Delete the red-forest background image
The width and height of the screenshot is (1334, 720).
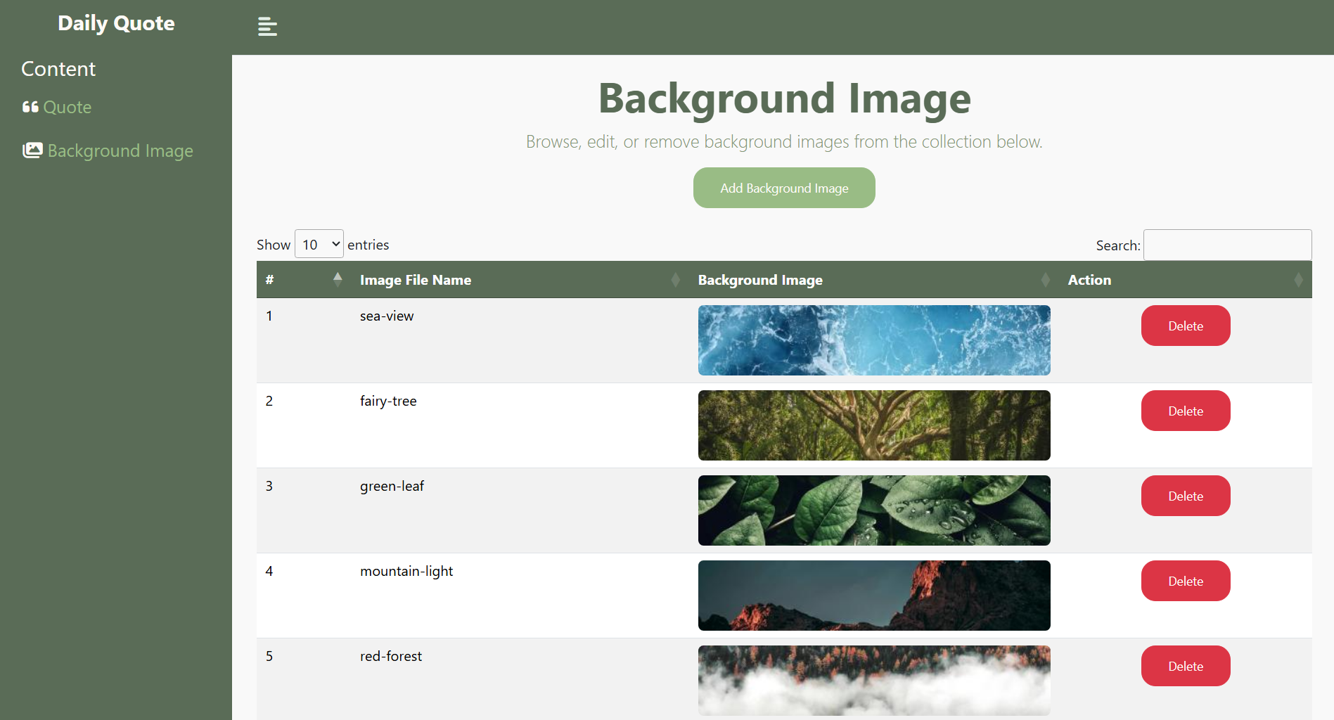[x=1185, y=665]
